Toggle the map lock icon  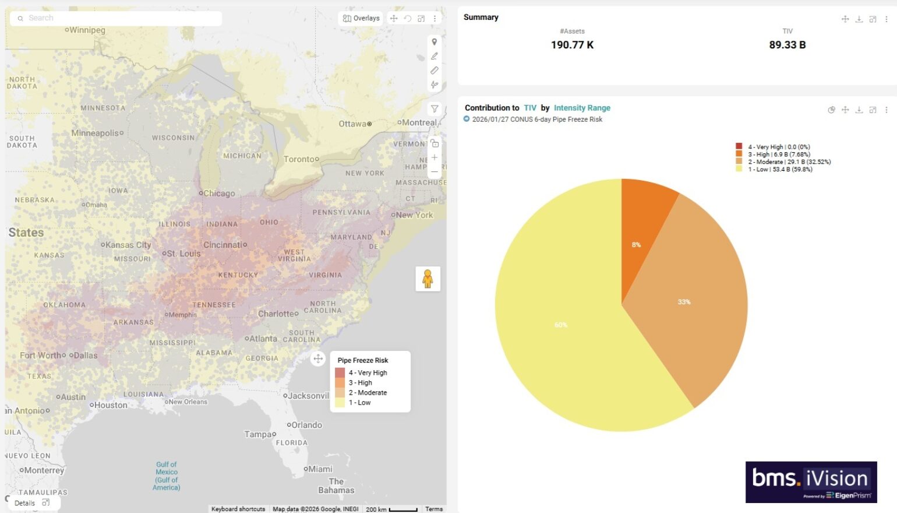(x=435, y=143)
